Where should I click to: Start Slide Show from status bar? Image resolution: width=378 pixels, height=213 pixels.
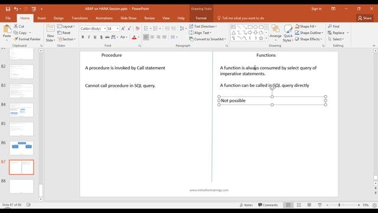[x=320, y=205]
